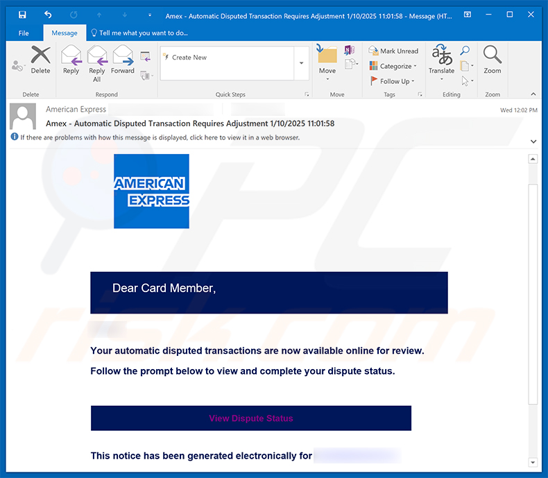
Task: Click the Translate button
Action: coord(442,62)
